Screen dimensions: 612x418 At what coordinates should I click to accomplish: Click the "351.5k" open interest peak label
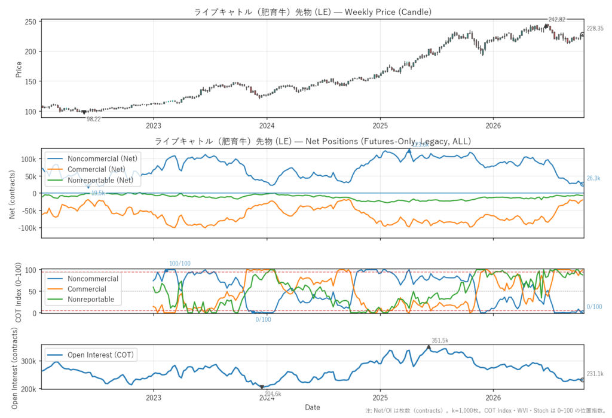coord(440,341)
